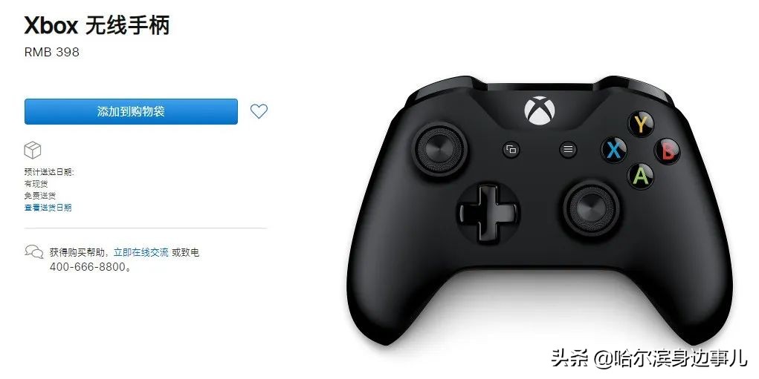759x379 pixels.
Task: Add the Xbox controller to the shopping bag
Action: [131, 111]
